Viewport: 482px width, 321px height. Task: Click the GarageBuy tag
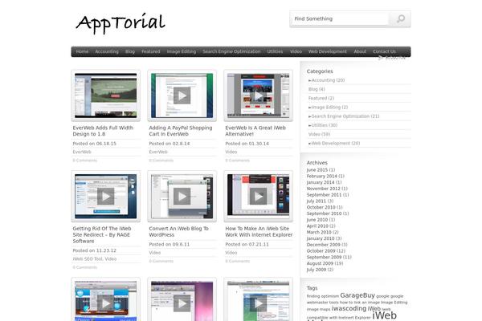[357, 295]
